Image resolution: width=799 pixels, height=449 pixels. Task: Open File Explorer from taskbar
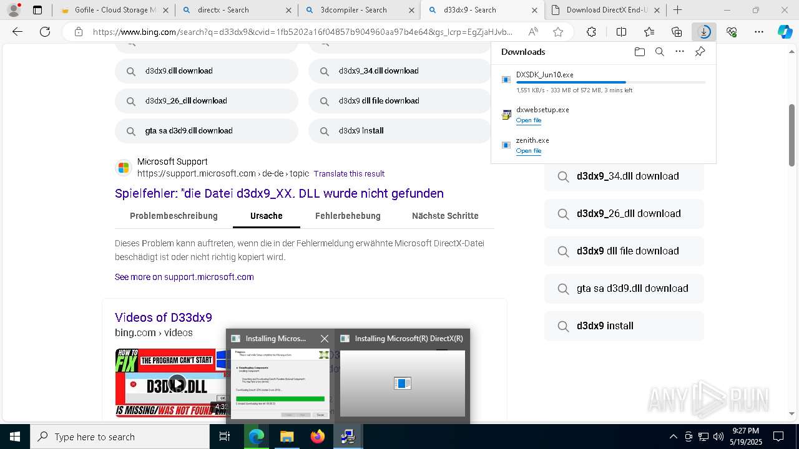tap(287, 437)
